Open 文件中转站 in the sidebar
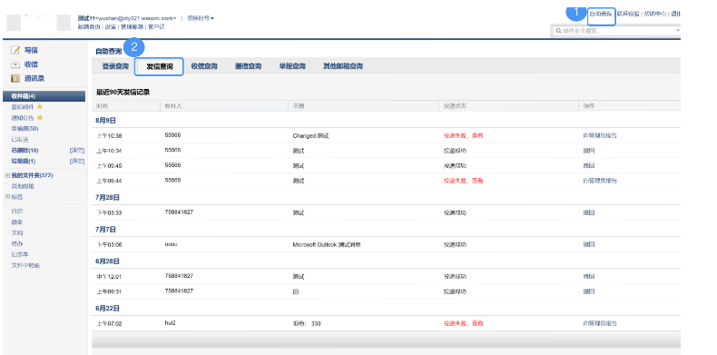 pyautogui.click(x=25, y=265)
